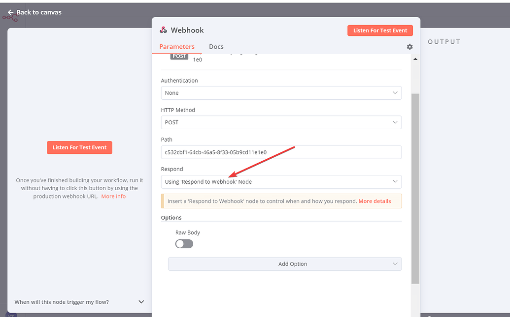Toggle the Raw Body switch
Image resolution: width=510 pixels, height=317 pixels.
pyautogui.click(x=184, y=244)
